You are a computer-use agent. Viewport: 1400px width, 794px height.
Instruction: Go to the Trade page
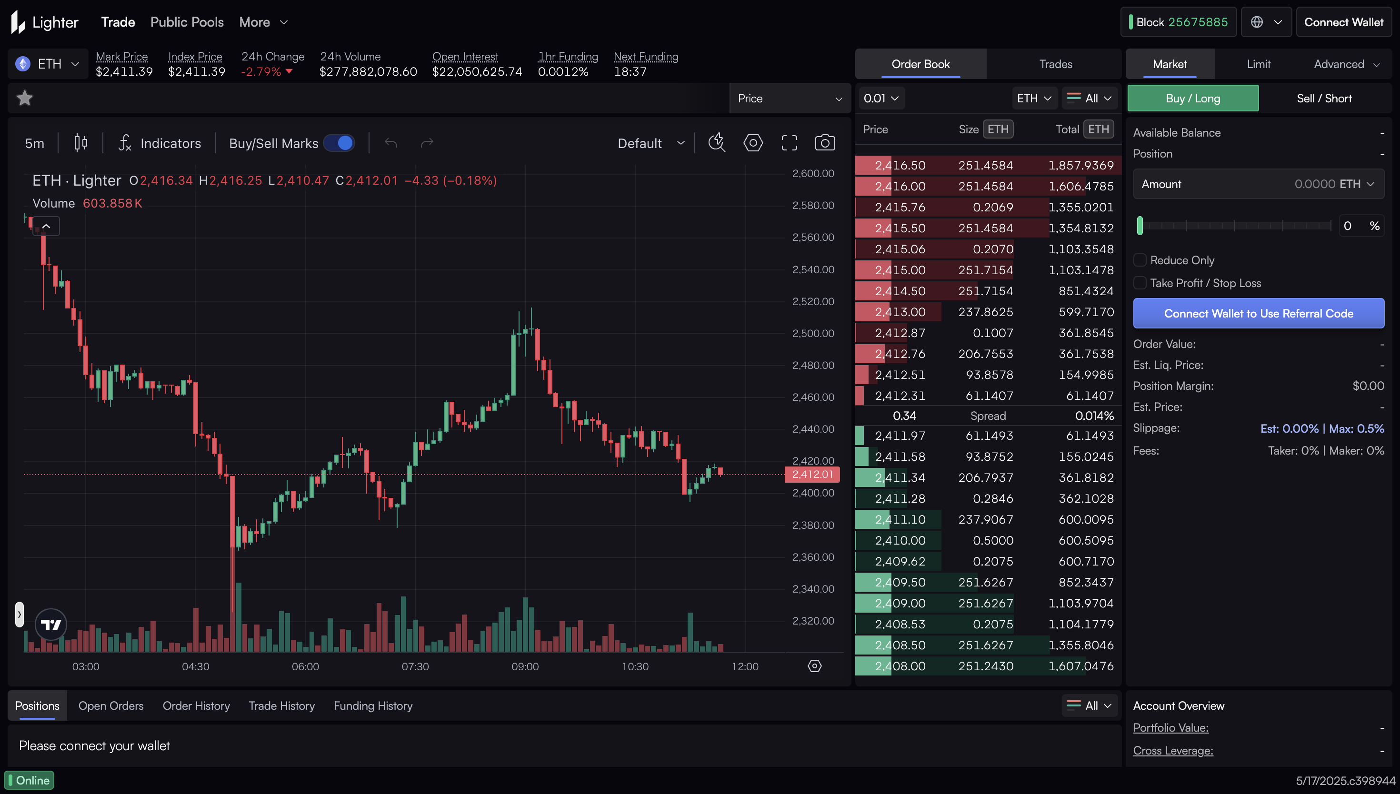(118, 22)
